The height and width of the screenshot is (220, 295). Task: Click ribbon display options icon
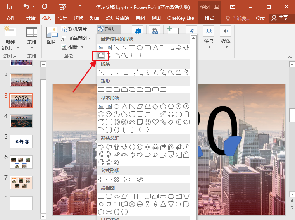(x=233, y=7)
